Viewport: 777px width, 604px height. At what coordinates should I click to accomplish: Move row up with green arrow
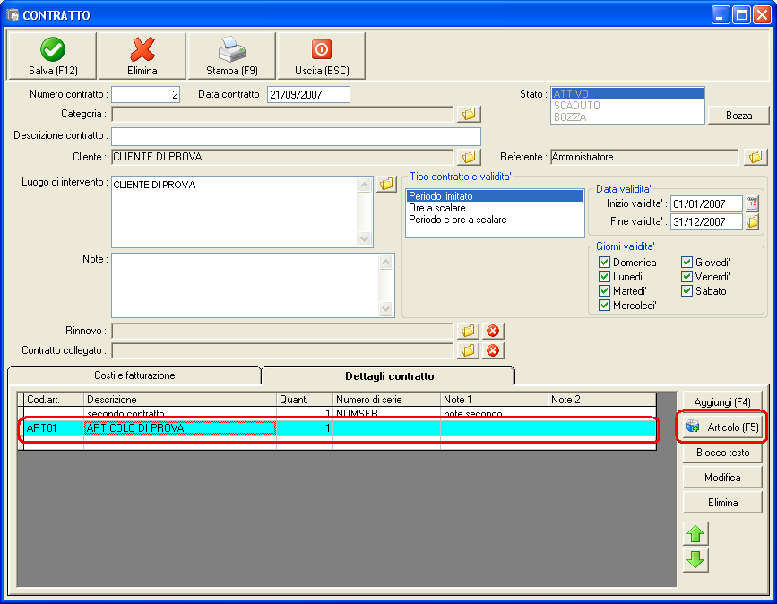click(x=695, y=533)
